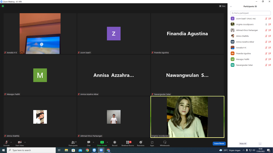Open Task View on the taskbar
The width and height of the screenshot is (273, 153).
pyautogui.click(x=59, y=150)
